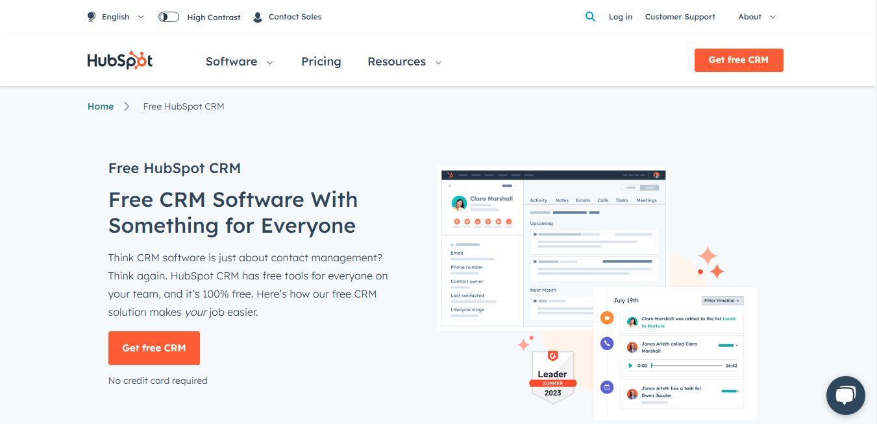Click the purple task timeline icon
Viewport: 877px width, 424px height.
(606, 386)
